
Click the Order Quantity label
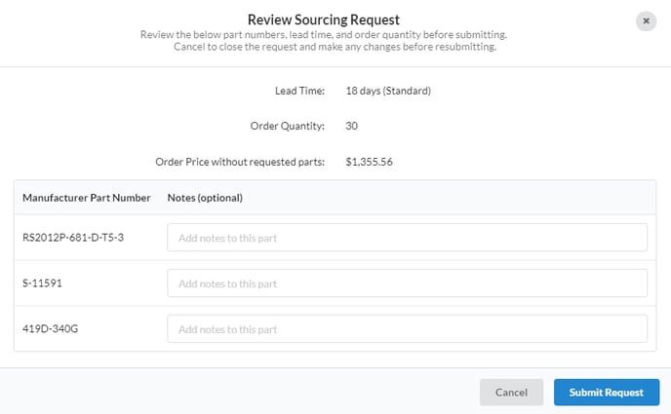click(x=288, y=126)
